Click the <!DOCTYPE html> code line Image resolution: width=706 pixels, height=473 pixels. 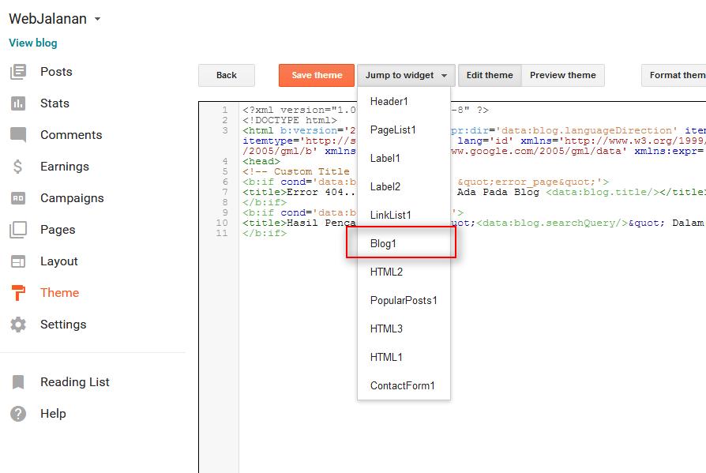click(290, 120)
